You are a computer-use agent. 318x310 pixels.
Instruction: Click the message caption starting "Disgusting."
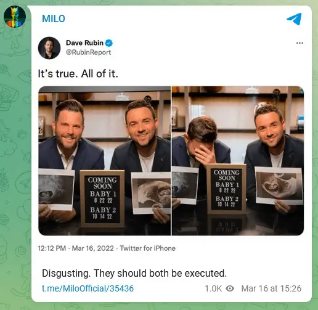click(x=134, y=274)
